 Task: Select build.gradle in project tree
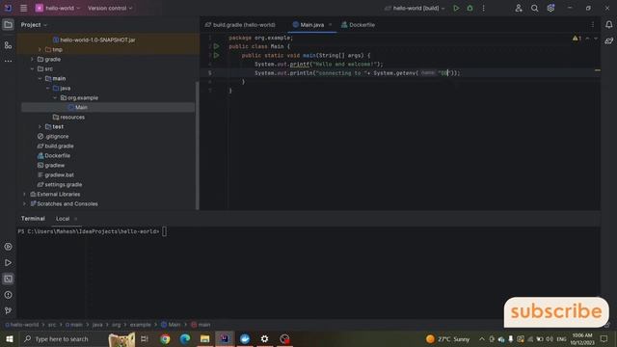click(x=56, y=146)
